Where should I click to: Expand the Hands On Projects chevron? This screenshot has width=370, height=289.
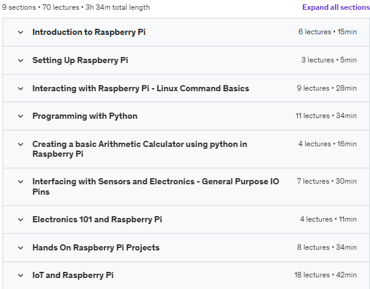point(21,248)
